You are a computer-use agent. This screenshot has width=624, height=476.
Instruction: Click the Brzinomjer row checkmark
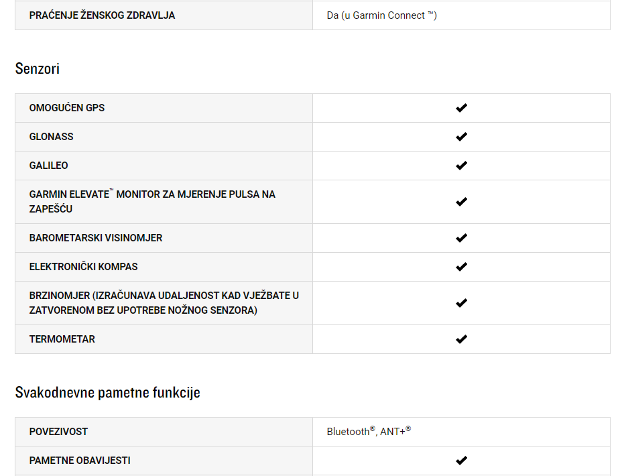[x=461, y=303]
